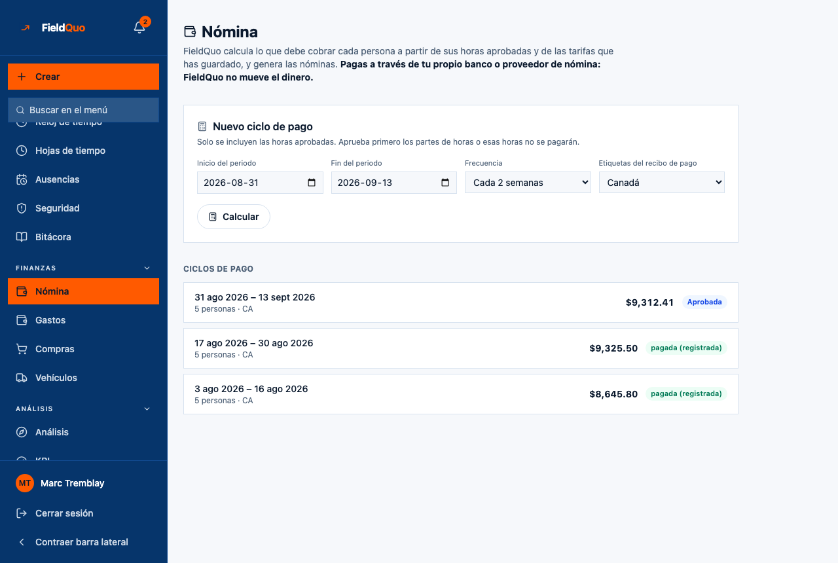
Task: Collapse the FINANZAS section
Action: coord(147,268)
